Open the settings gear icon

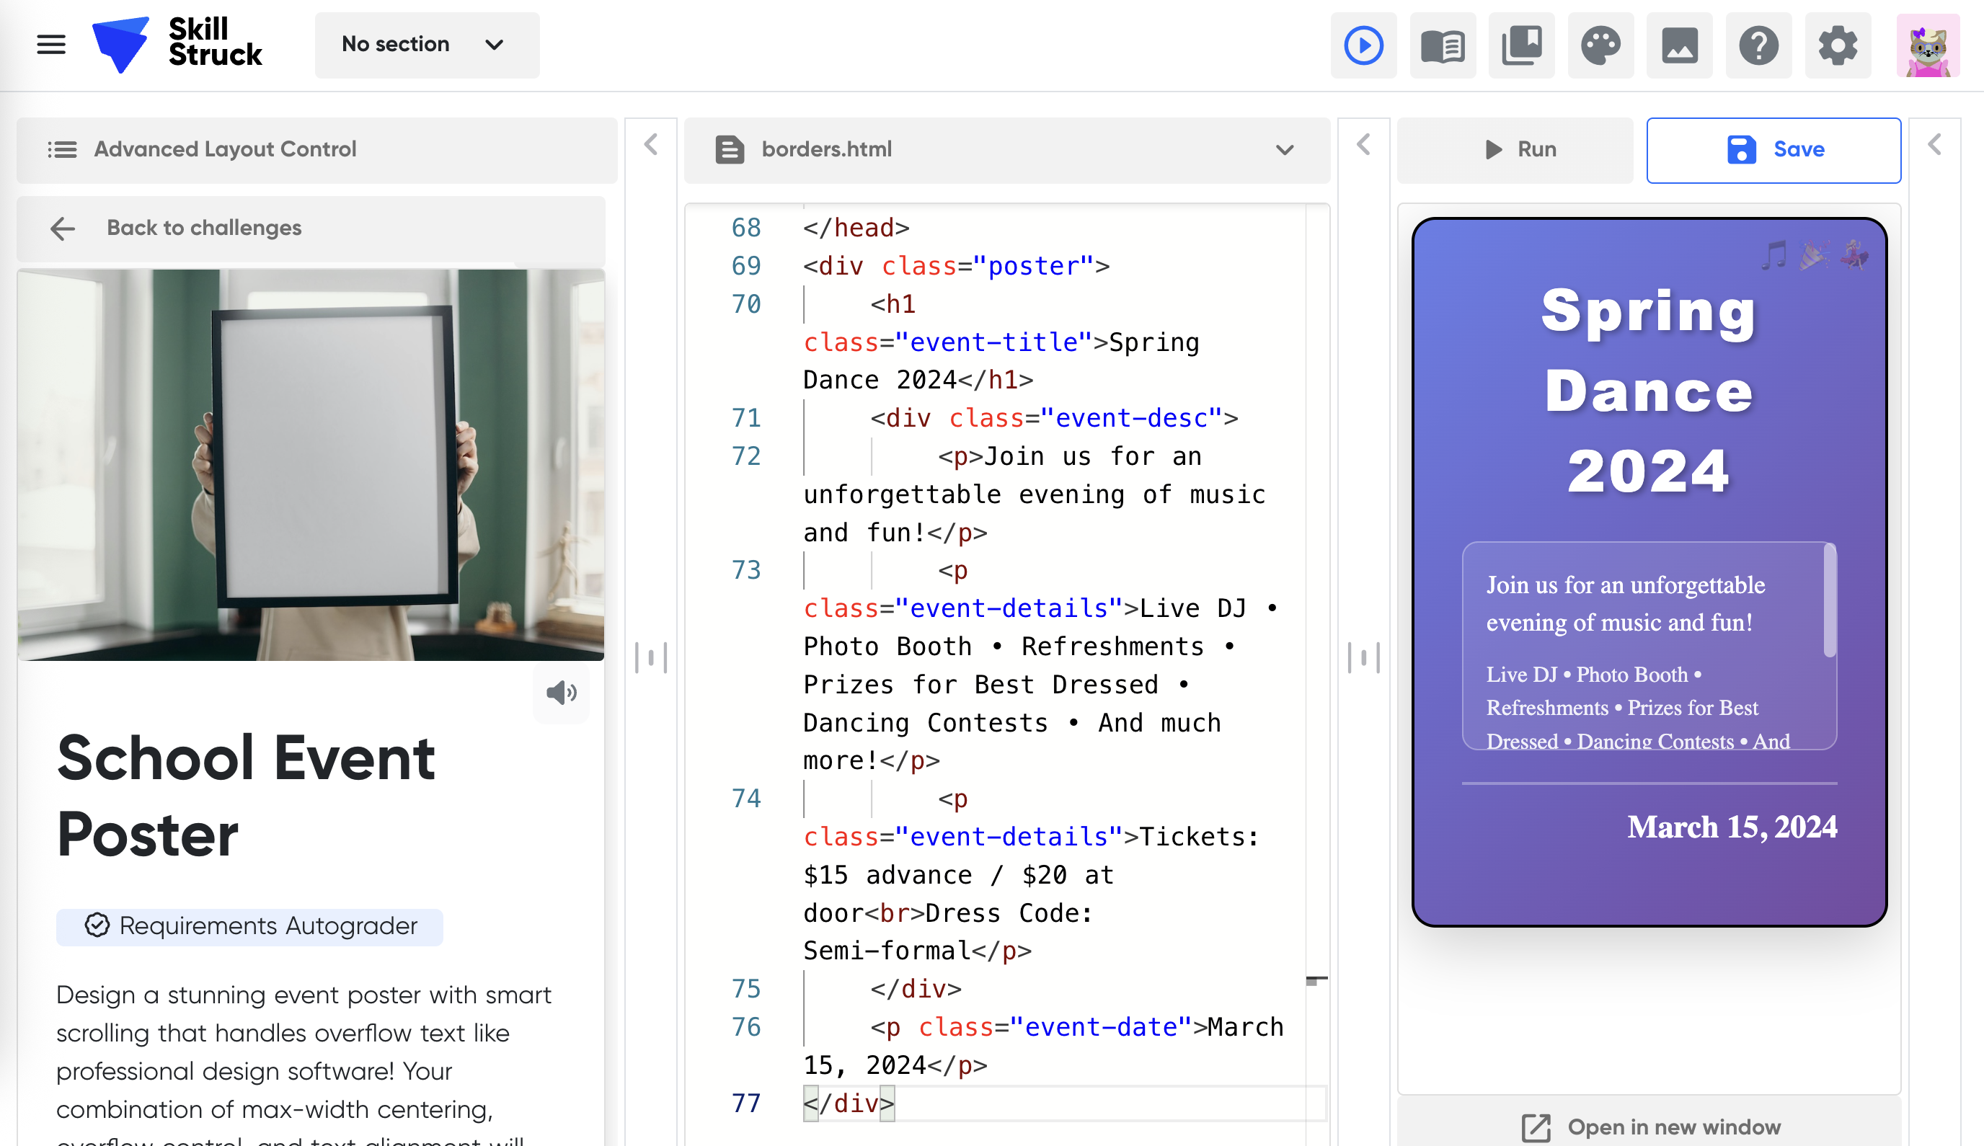tap(1838, 45)
